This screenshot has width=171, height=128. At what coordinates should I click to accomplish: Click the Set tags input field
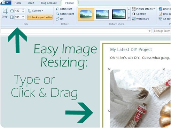pyautogui.click(x=162, y=31)
